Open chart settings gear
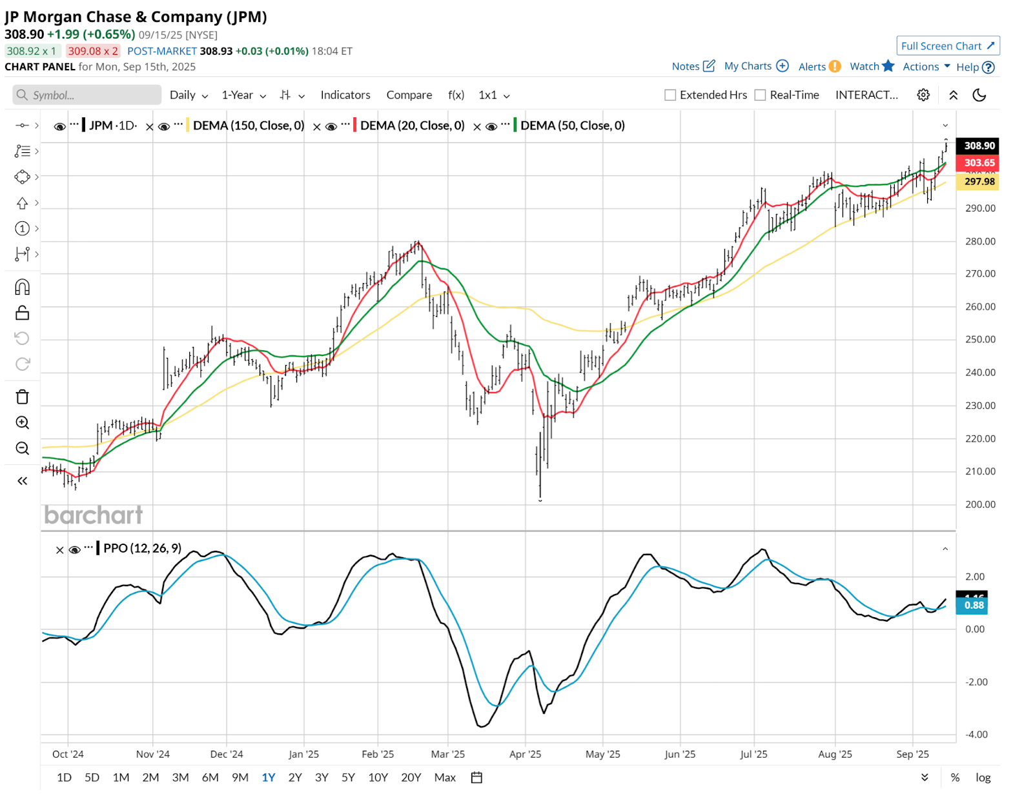This screenshot has height=799, width=1033. coord(923,95)
